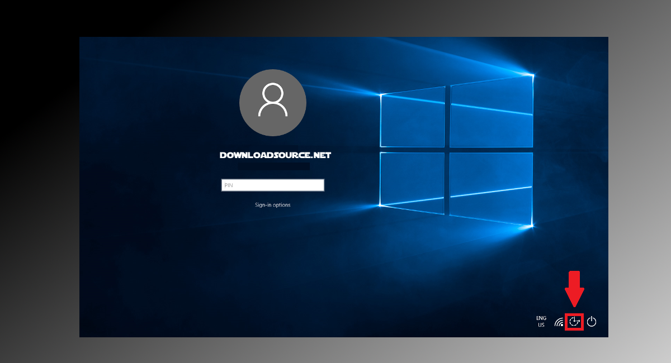Click the DOWNLOADSOURCE.NET account name

[275, 155]
